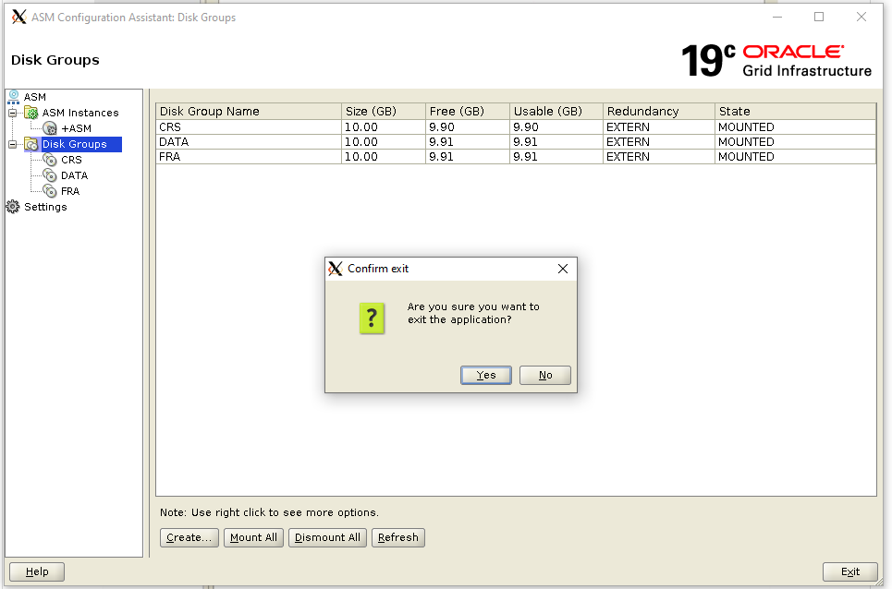The width and height of the screenshot is (892, 589).
Task: Select CRS name cell in table
Action: [249, 127]
